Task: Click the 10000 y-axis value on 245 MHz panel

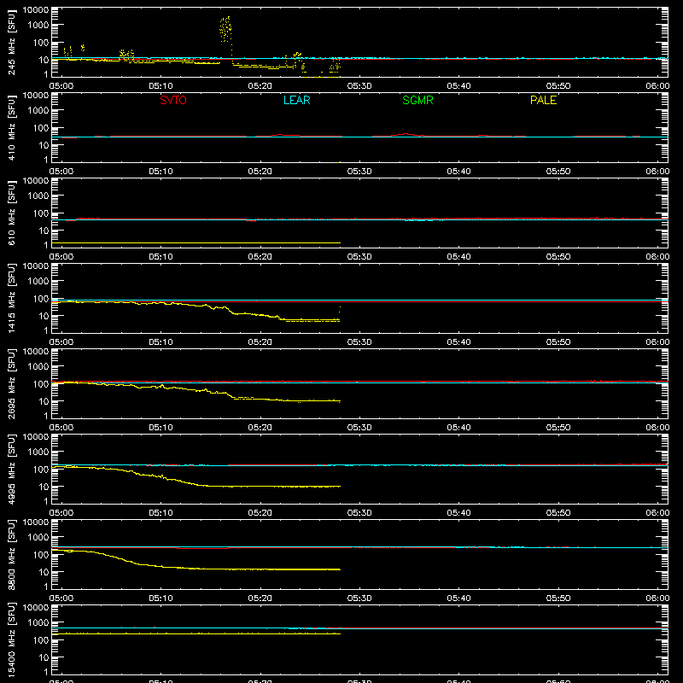Action: coord(36,9)
